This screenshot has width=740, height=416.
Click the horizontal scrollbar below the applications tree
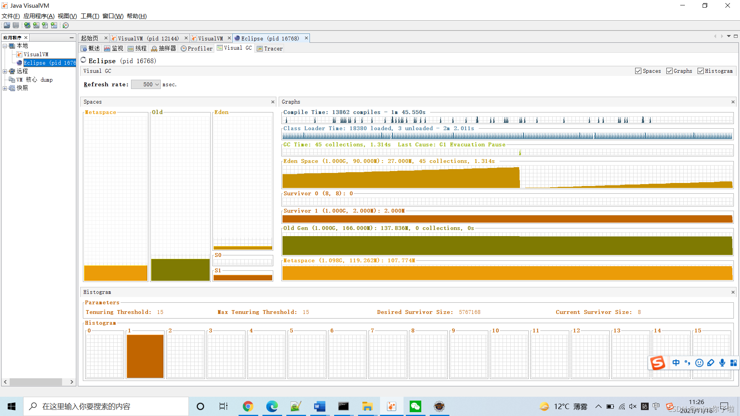point(36,382)
